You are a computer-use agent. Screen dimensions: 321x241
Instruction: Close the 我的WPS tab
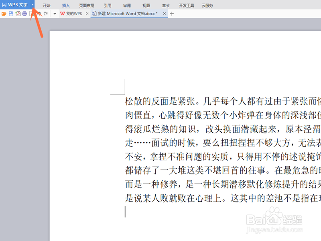[87, 14]
